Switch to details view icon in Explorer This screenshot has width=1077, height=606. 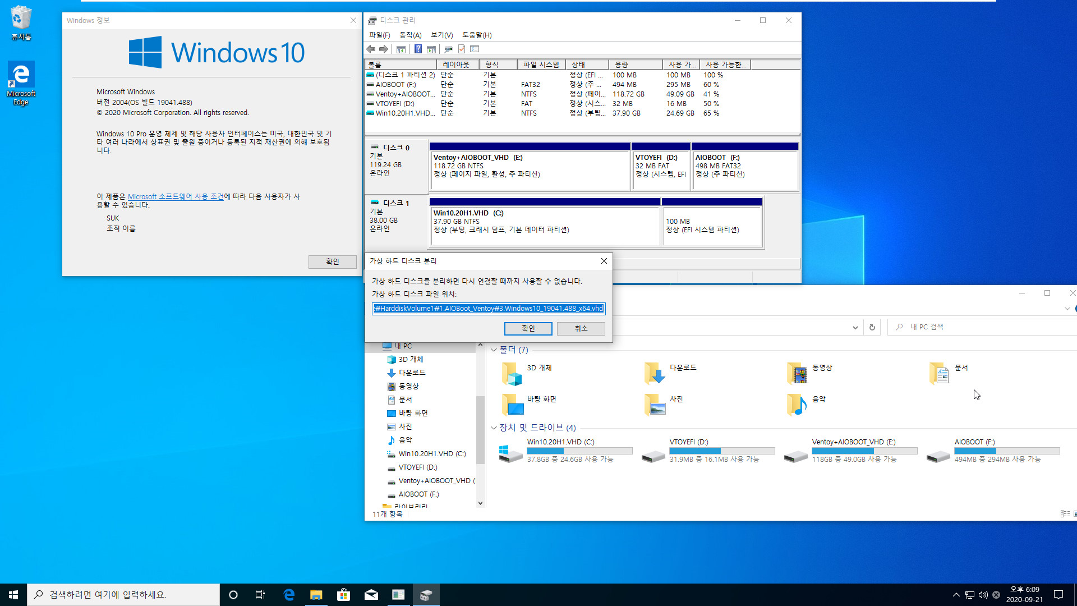(x=1065, y=513)
